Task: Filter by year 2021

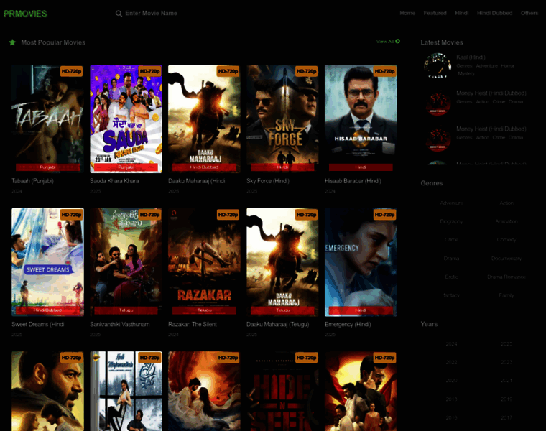Action: (x=506, y=381)
